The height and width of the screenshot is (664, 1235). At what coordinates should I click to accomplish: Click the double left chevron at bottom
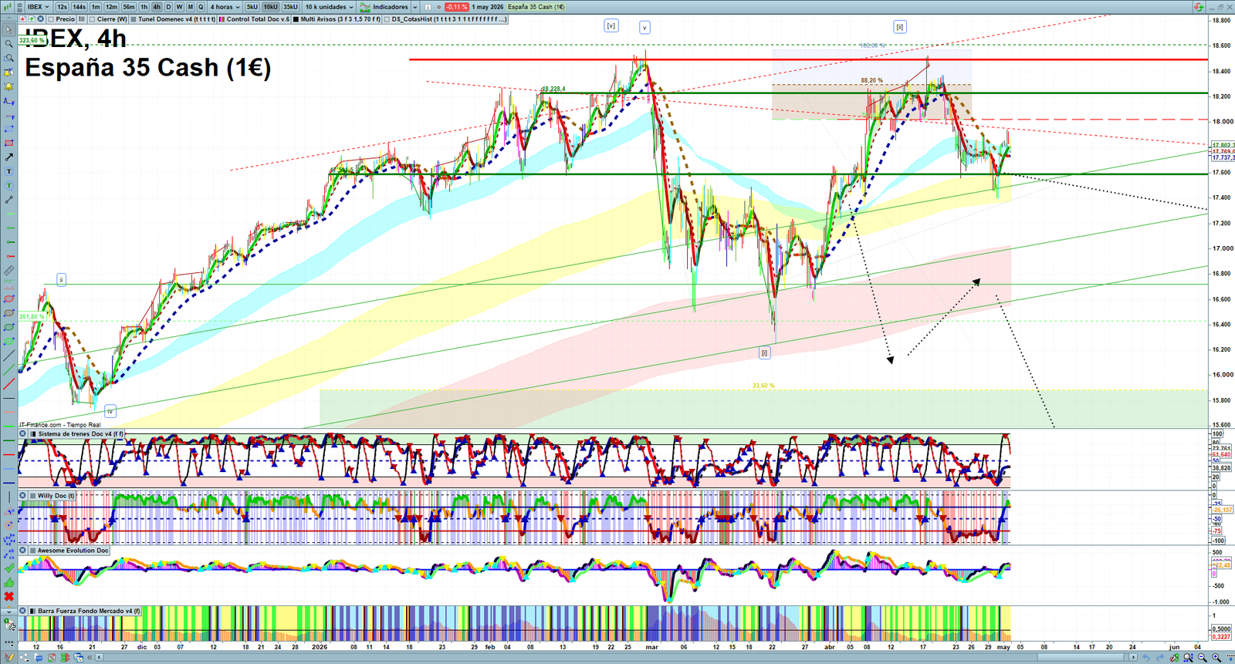pos(90,658)
